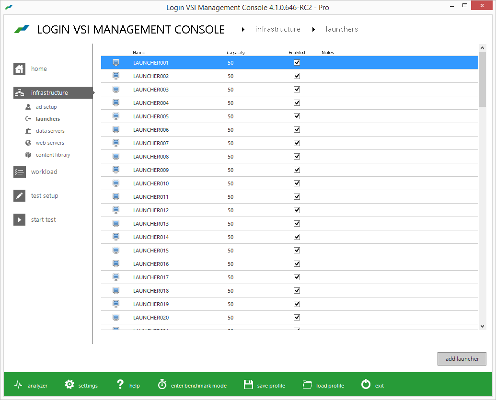Click the load profile folder icon
This screenshot has width=496, height=400.
click(307, 385)
